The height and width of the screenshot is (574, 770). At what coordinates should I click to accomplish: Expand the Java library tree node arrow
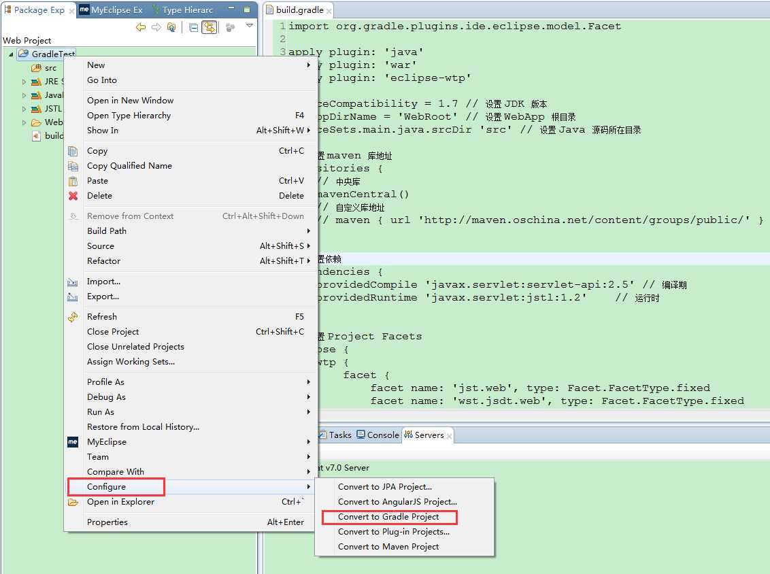coord(24,95)
